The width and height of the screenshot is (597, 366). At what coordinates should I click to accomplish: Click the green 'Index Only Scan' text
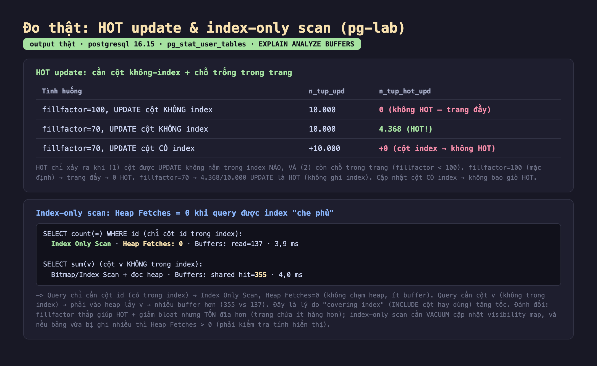[81, 244]
